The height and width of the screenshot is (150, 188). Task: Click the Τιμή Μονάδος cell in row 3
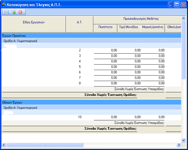point(129,56)
